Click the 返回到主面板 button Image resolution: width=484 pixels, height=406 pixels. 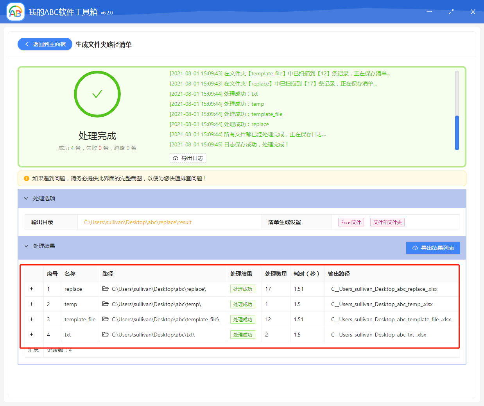coord(45,44)
